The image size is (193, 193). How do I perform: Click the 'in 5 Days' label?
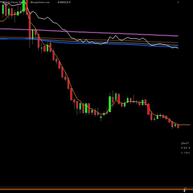(185, 153)
